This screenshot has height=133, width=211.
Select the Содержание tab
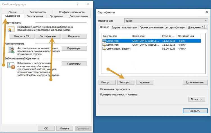[13, 16]
